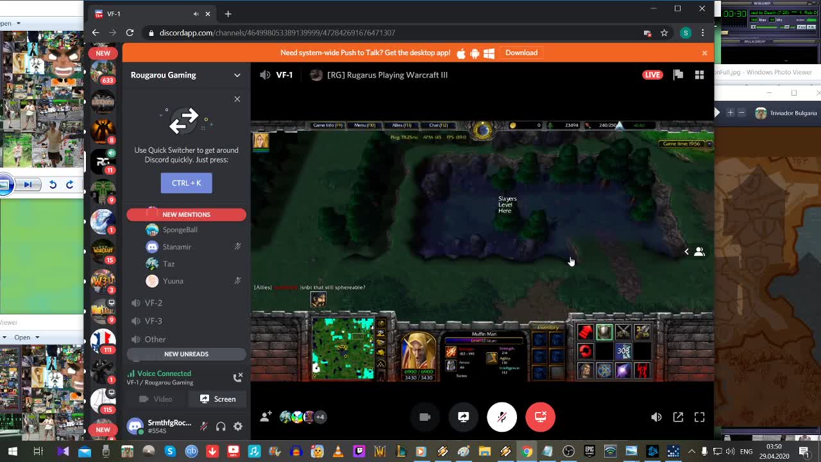821x462 pixels.
Task: Open Epic Games Launcher from taskbar
Action: 589,452
